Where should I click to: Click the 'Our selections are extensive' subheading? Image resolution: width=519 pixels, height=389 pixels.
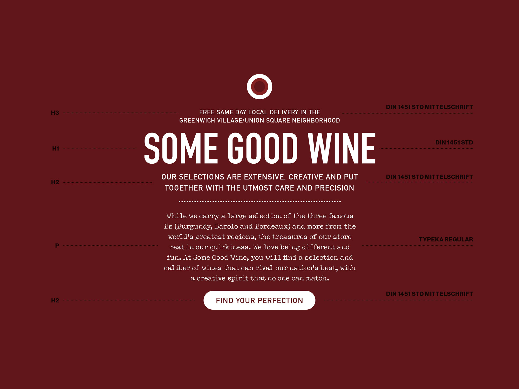pyautogui.click(x=259, y=182)
